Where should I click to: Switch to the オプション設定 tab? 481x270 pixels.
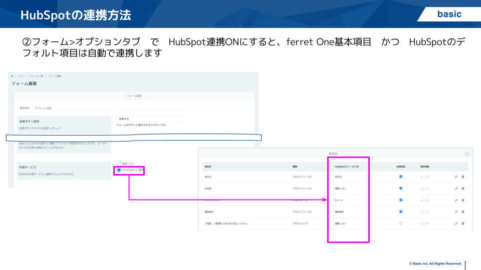click(43, 108)
